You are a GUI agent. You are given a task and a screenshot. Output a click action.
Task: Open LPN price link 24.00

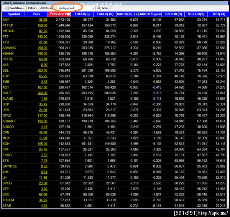(x=43, y=110)
